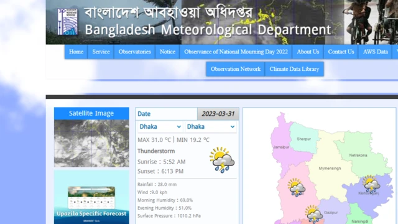Select the Netrakona district on the map

[358, 155]
